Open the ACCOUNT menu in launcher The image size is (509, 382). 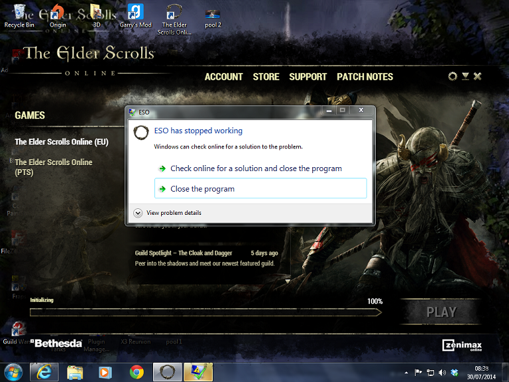click(x=223, y=77)
